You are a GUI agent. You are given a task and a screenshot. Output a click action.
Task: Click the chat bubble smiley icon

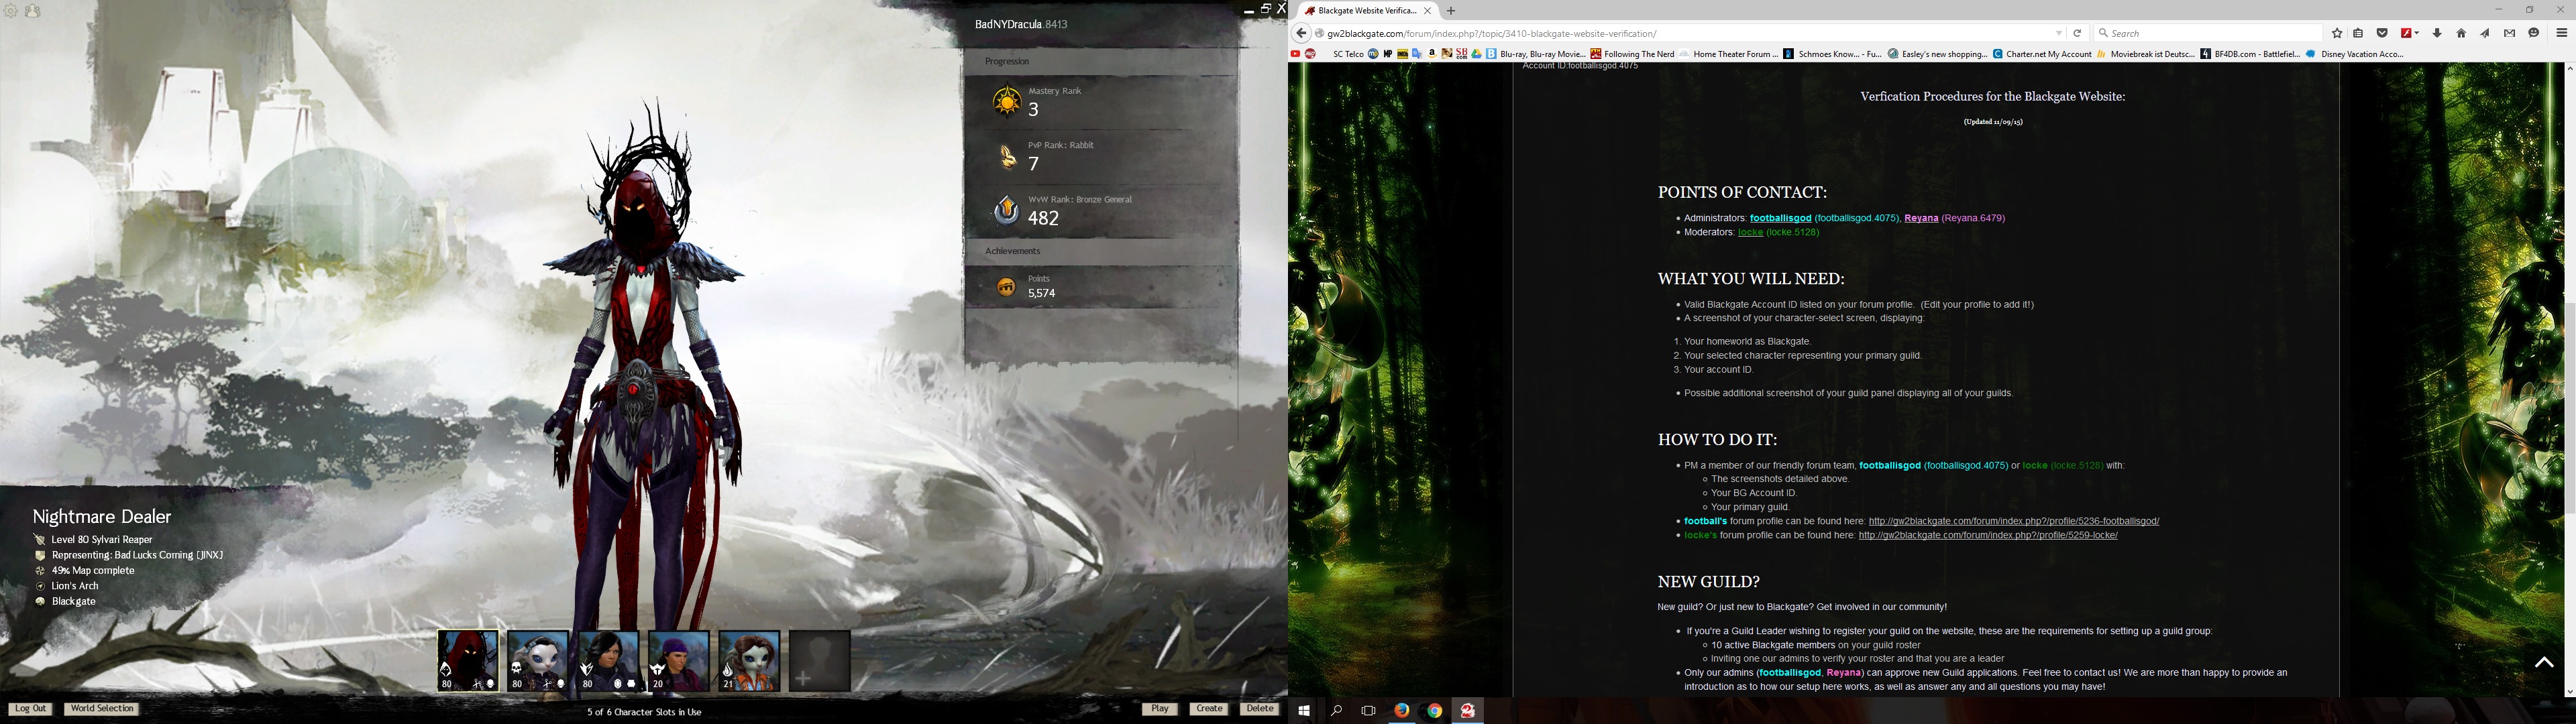coord(2533,33)
